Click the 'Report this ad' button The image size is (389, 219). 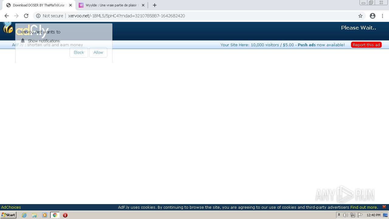tap(366, 45)
